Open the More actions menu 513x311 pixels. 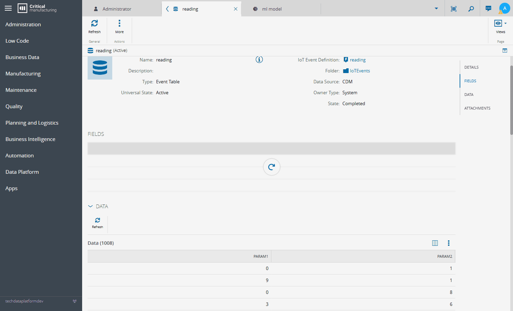(x=119, y=24)
